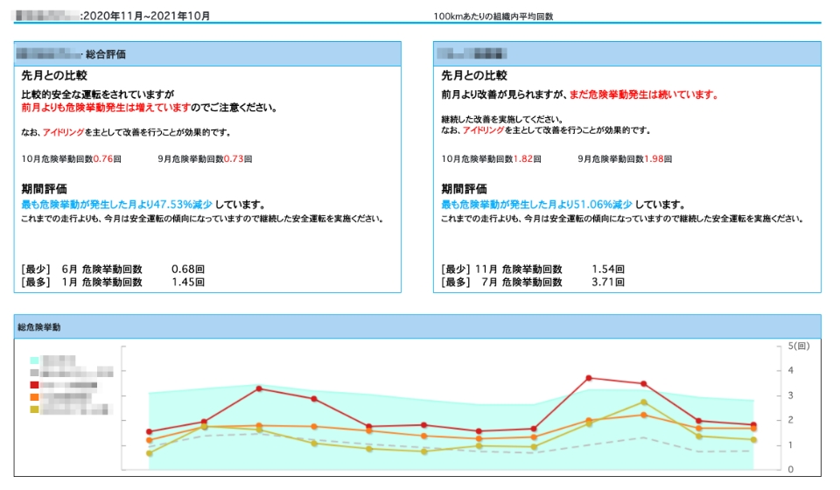The image size is (840, 490).
Task: Click the "5(回)" y-axis label
Action: [799, 346]
